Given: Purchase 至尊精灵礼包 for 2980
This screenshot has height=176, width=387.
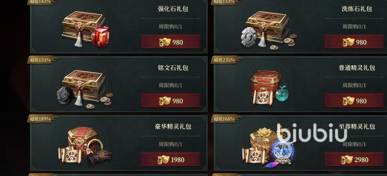Looking at the screenshot, I should (354, 159).
